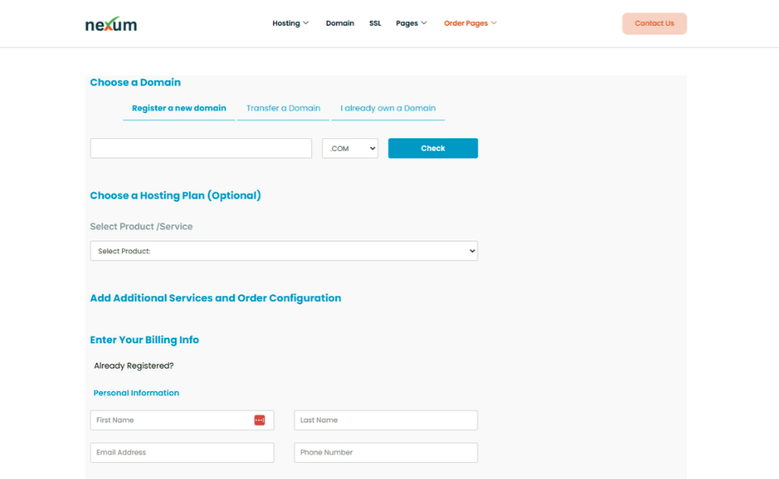Screen dimensions: 779x479
Task: Click the Contact Us button
Action: (x=654, y=24)
